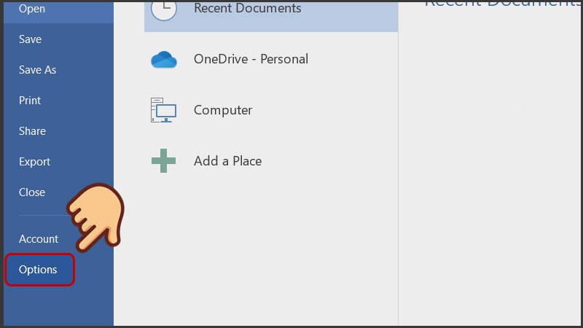583x328 pixels.
Task: Click the Add a Place label
Action: pos(227,161)
